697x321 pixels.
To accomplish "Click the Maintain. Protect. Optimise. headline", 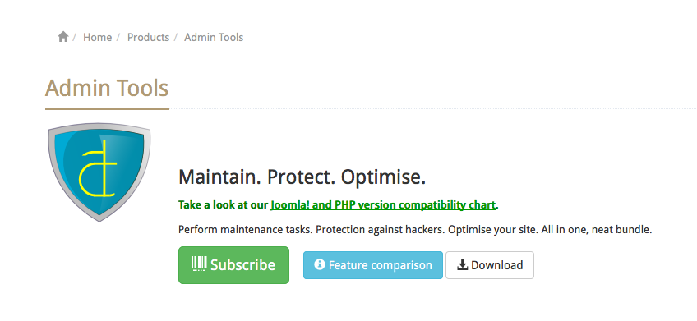I will (x=302, y=177).
